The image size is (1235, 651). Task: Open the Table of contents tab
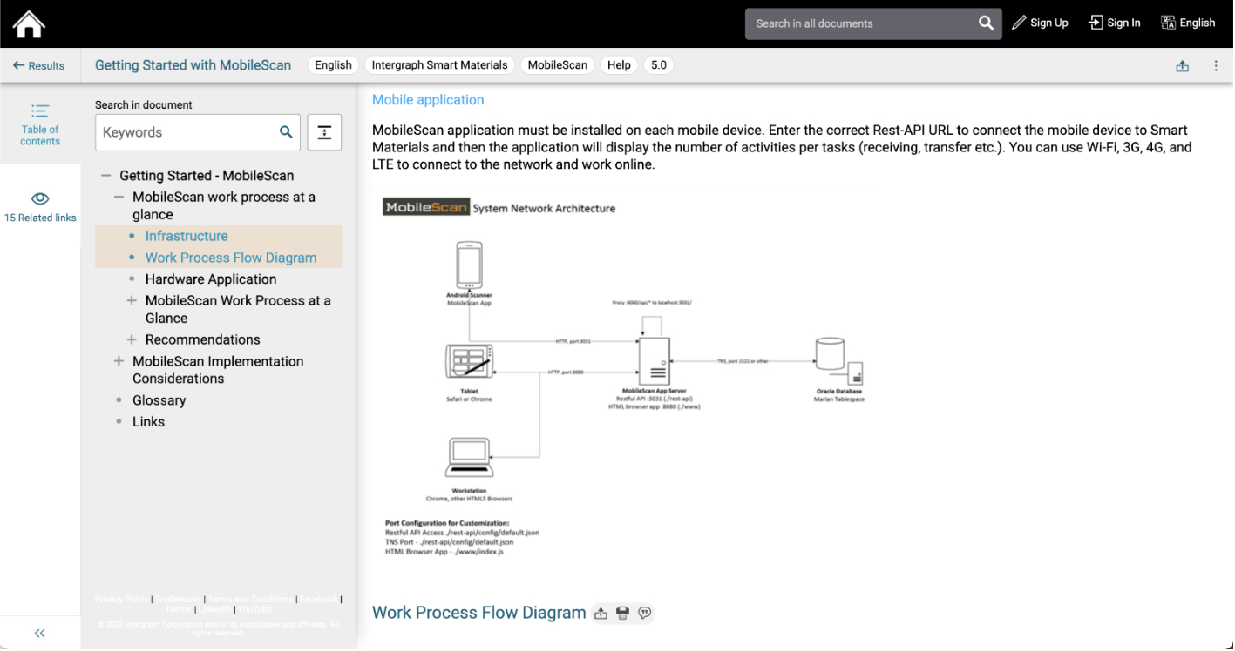point(40,124)
